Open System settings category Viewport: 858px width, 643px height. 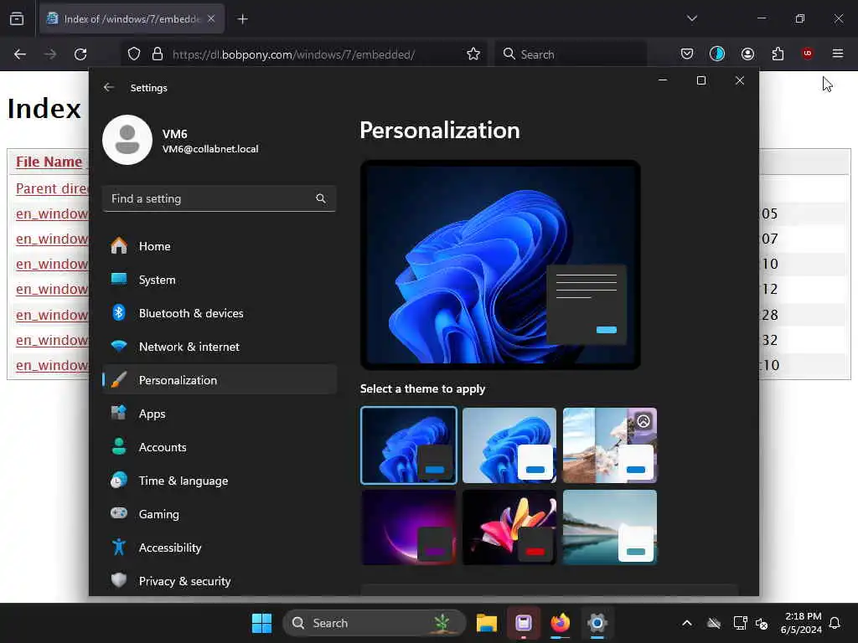click(219, 280)
